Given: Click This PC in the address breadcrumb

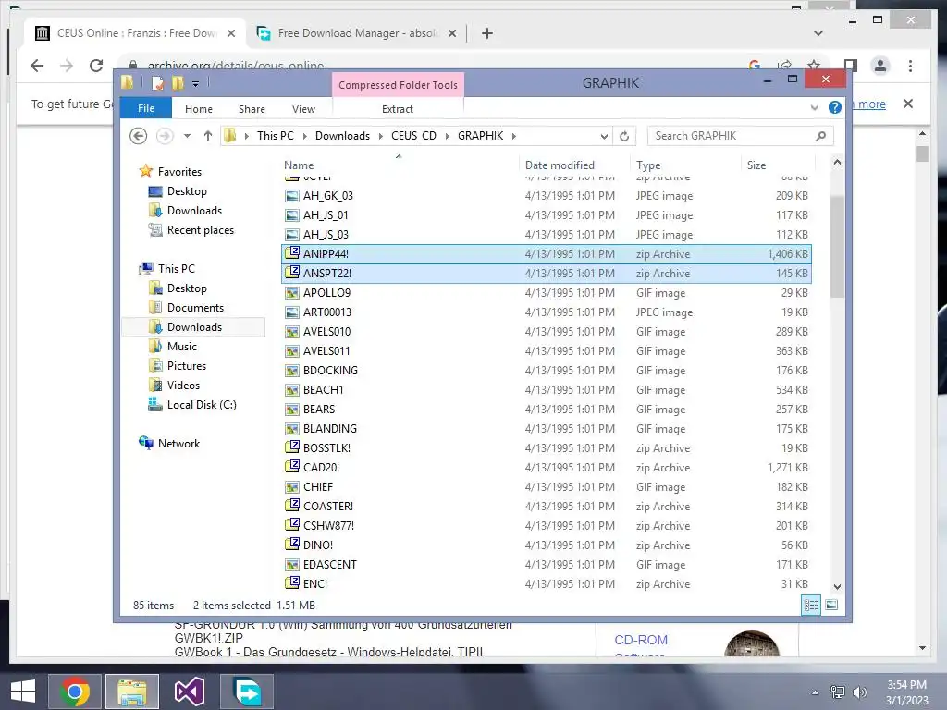Looking at the screenshot, I should [x=276, y=136].
